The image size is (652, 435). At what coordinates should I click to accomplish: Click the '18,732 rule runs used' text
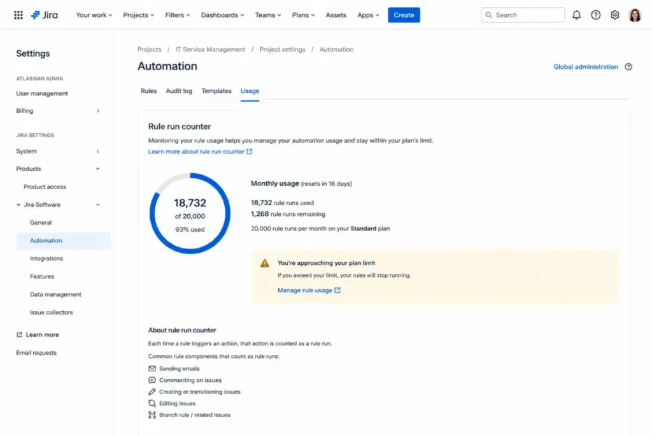(282, 203)
